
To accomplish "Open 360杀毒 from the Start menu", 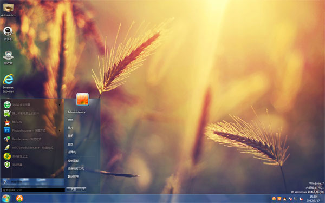I will pos(32,165).
